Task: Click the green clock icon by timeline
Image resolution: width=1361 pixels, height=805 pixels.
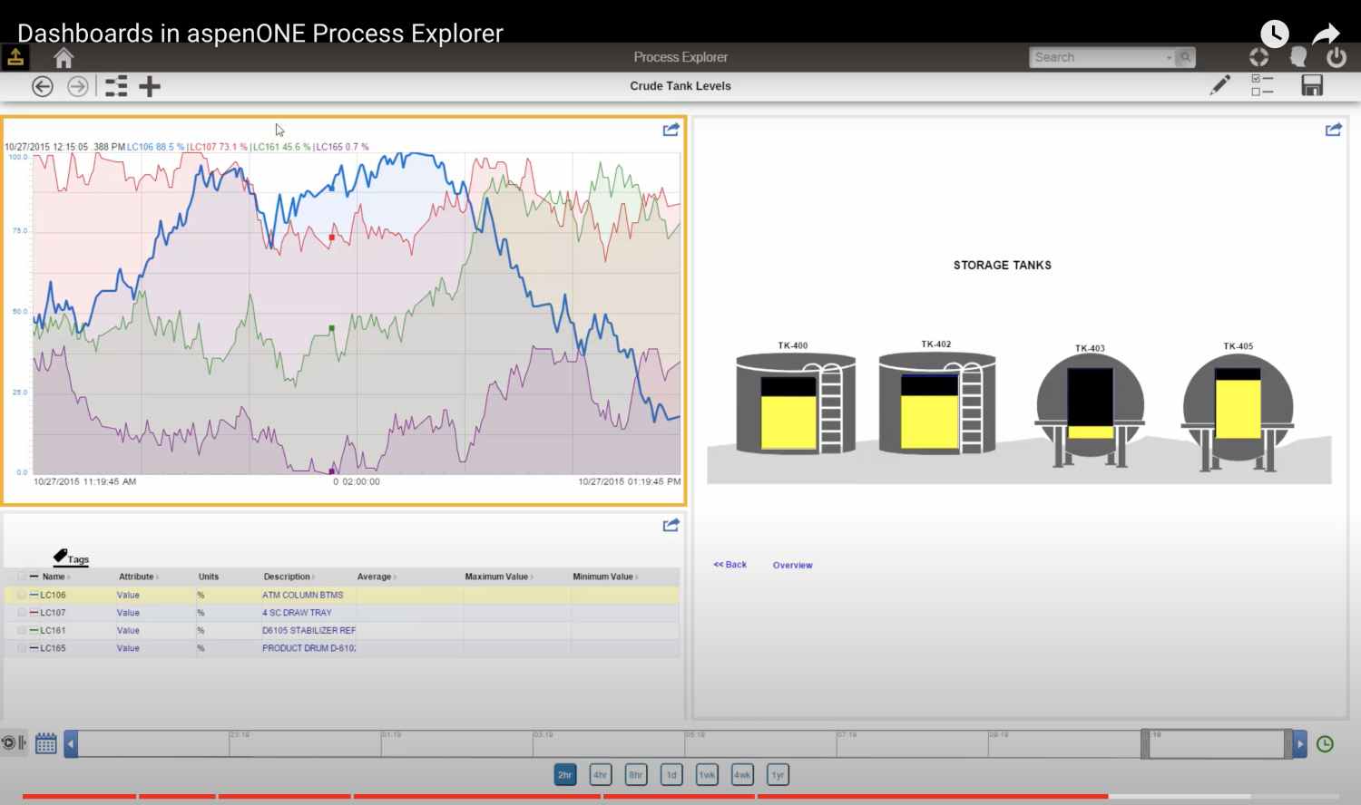Action: (x=1325, y=744)
